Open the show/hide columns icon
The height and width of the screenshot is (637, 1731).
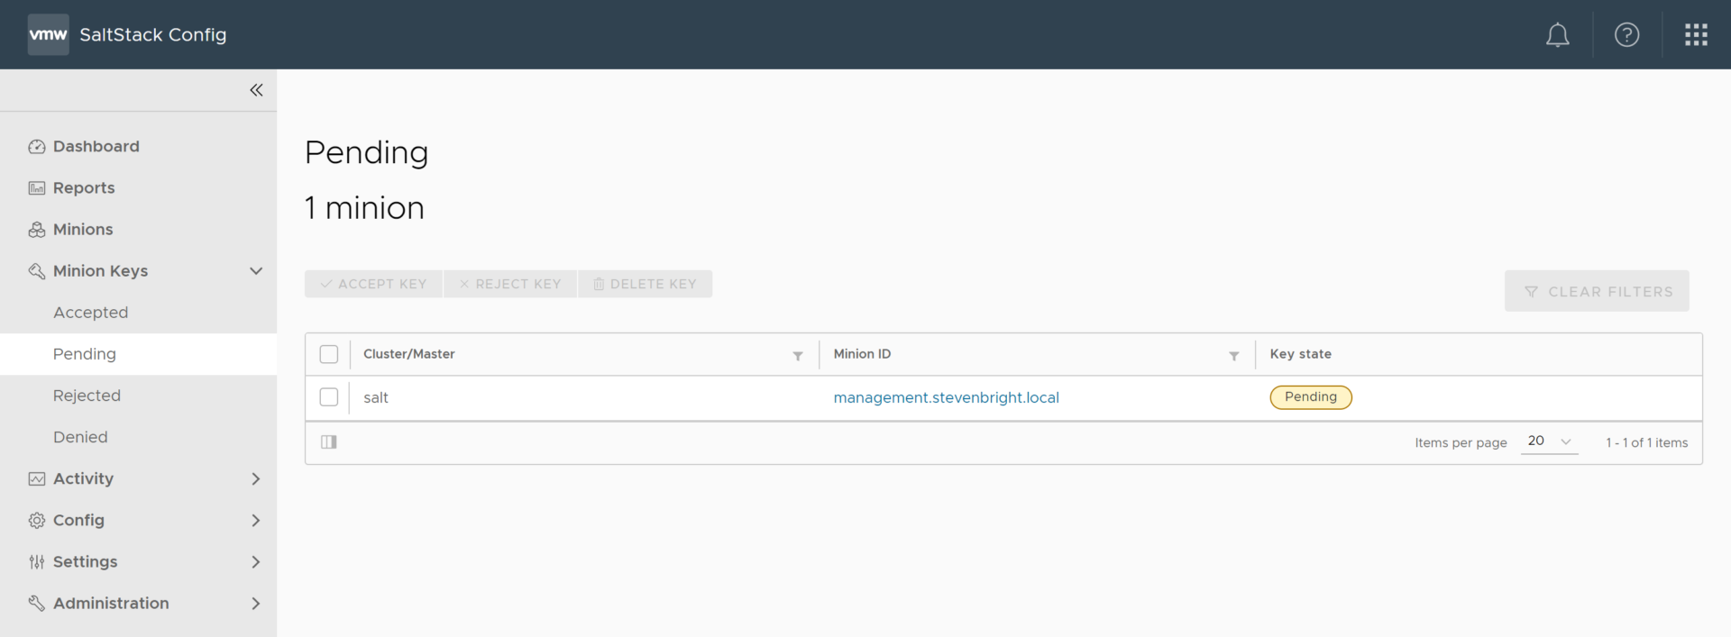click(329, 442)
